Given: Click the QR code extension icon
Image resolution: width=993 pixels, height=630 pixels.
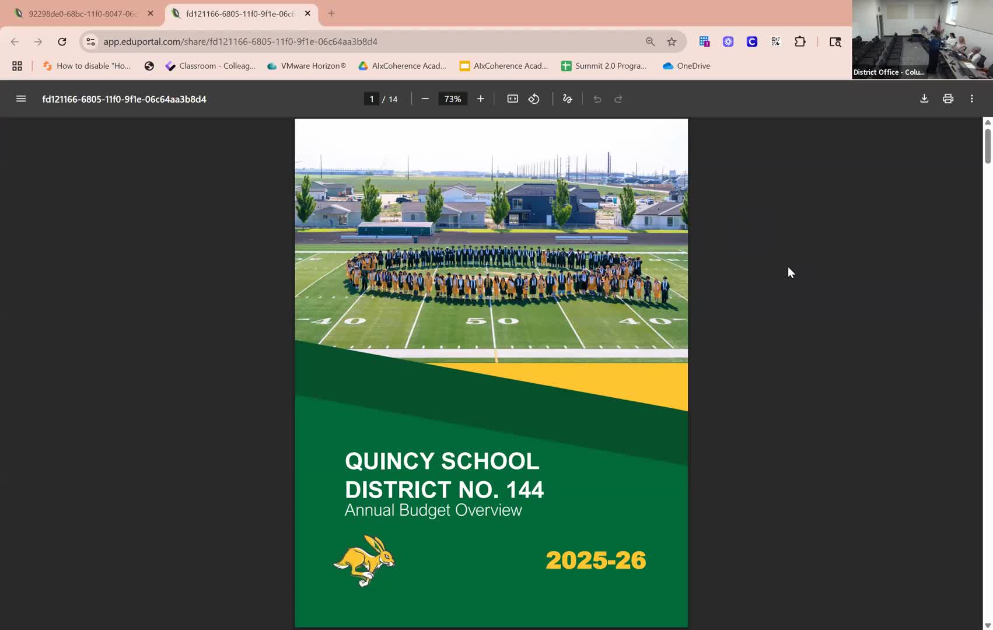Looking at the screenshot, I should coord(775,41).
